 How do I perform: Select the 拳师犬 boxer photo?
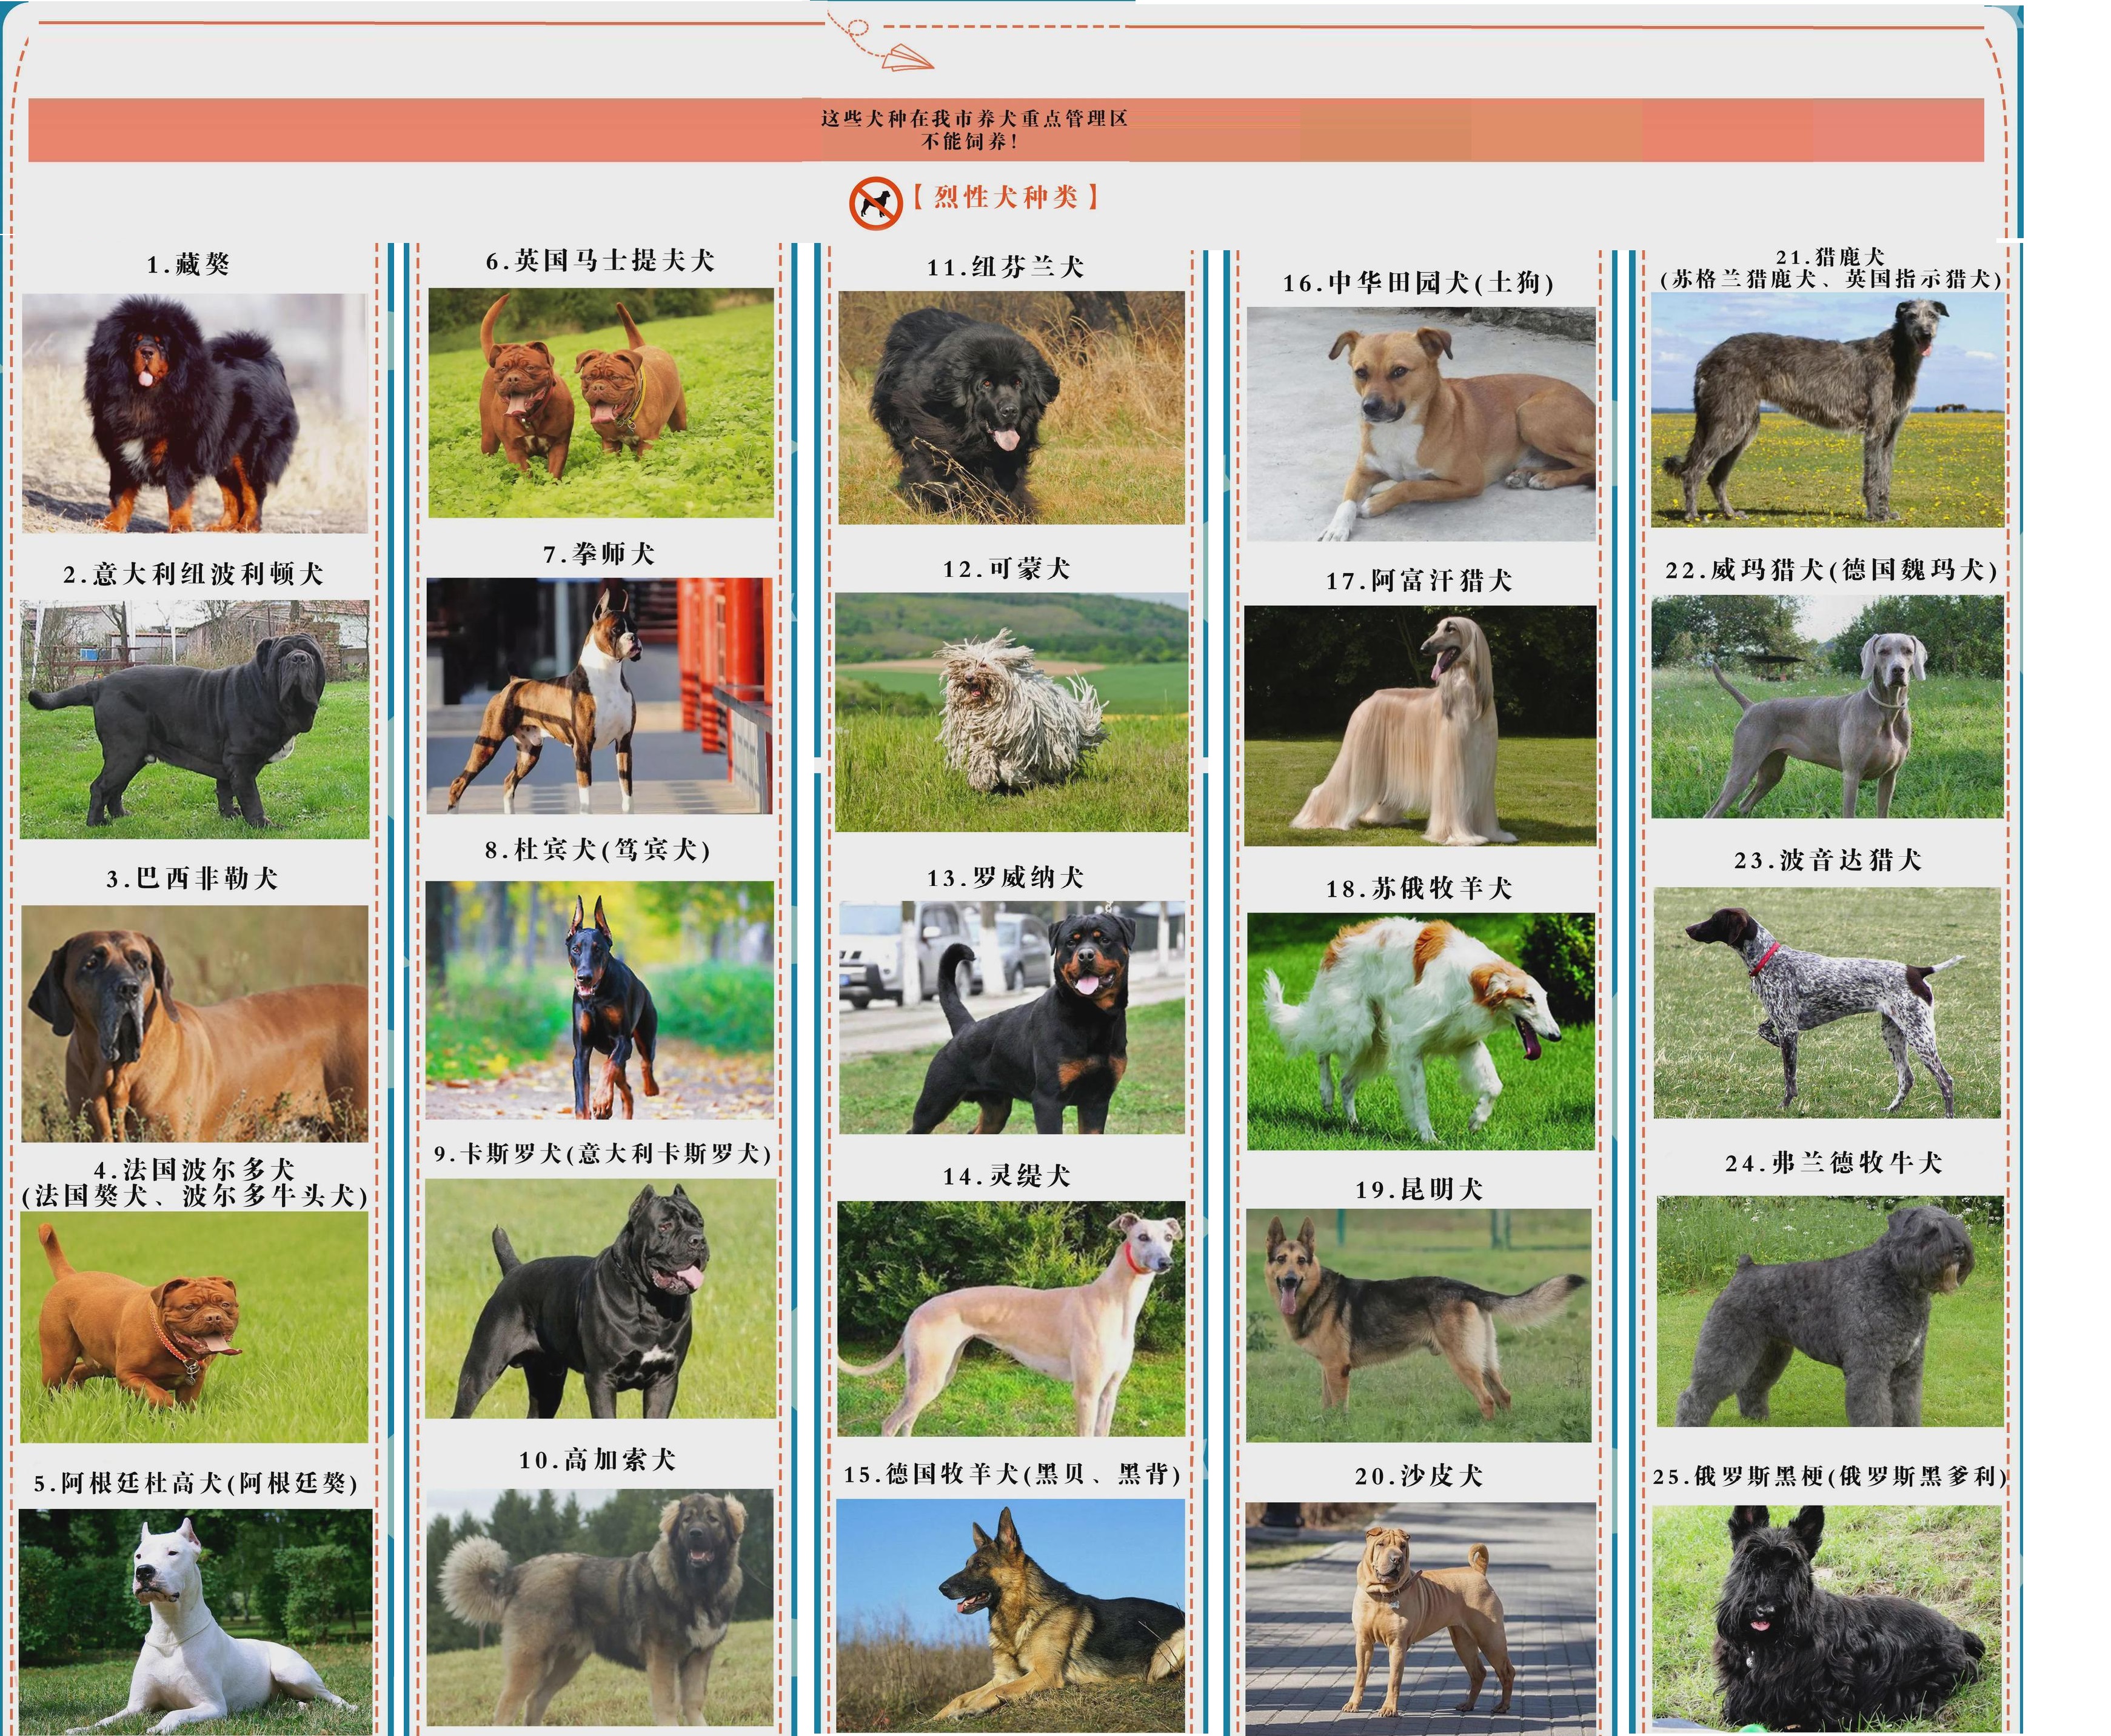click(x=599, y=695)
